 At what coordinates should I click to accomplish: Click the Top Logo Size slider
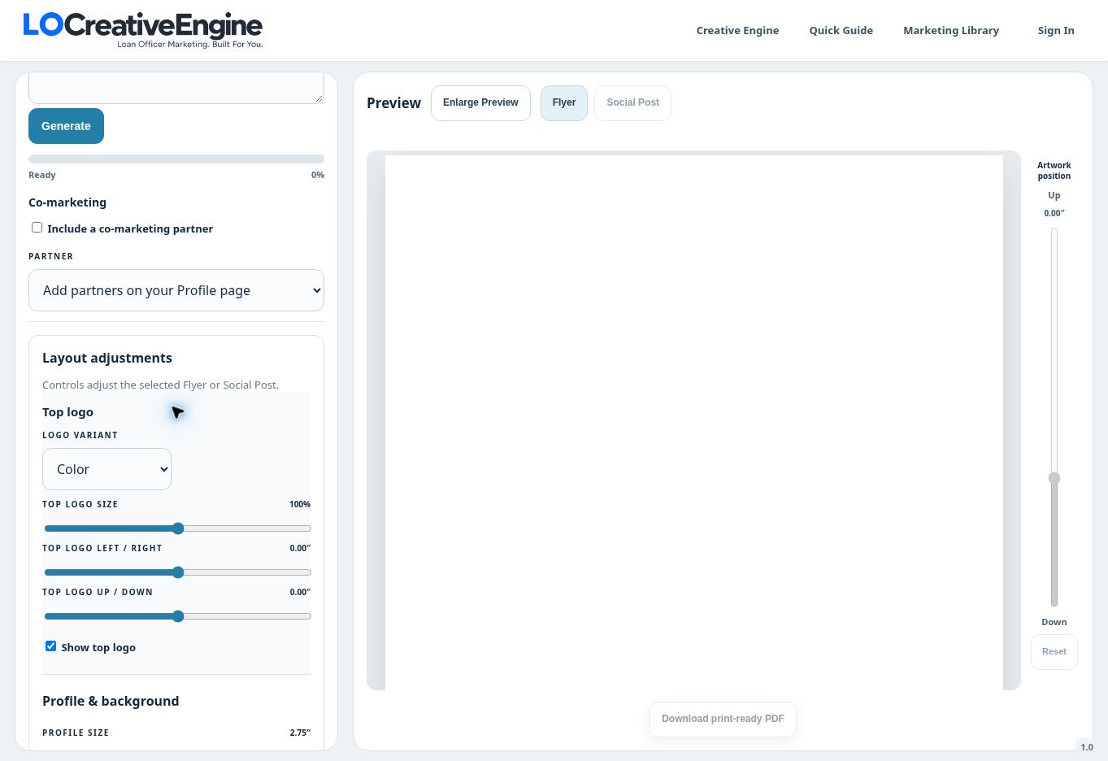point(177,528)
